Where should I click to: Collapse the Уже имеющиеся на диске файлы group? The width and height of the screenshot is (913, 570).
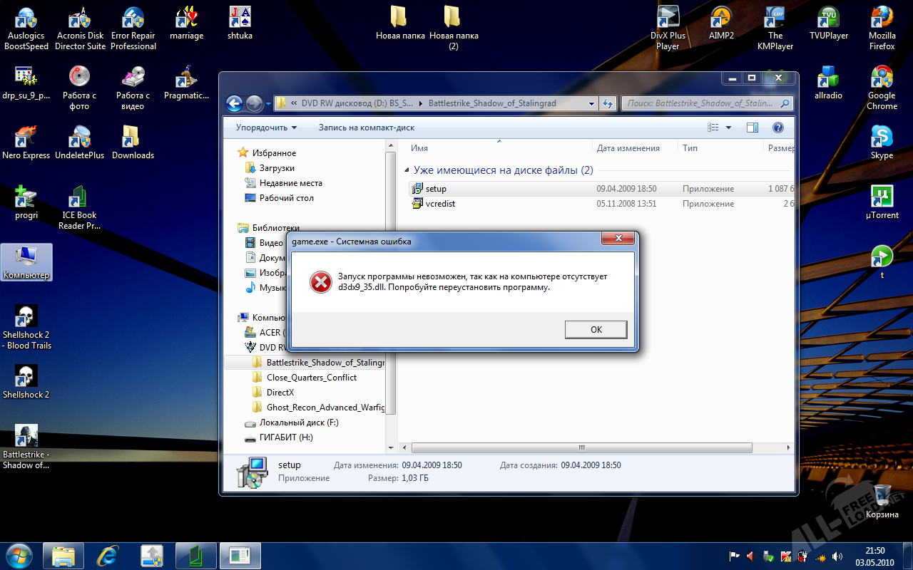point(406,171)
